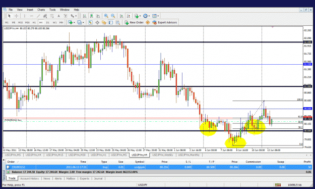
Task: Switch timeframe to H1
Action: coord(34,23)
